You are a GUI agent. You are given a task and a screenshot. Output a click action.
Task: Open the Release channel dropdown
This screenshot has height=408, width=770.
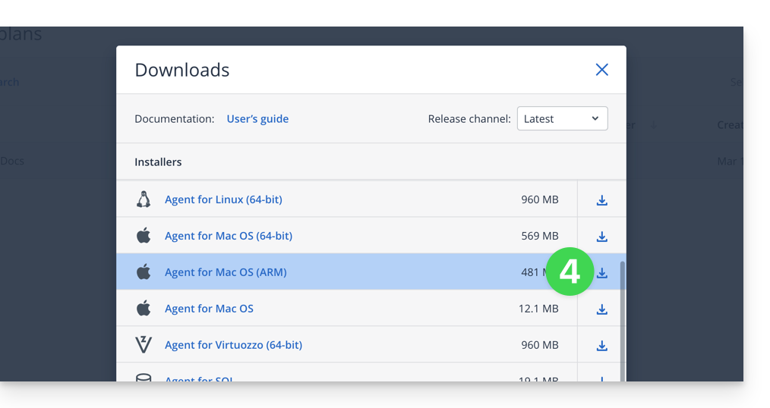click(562, 118)
